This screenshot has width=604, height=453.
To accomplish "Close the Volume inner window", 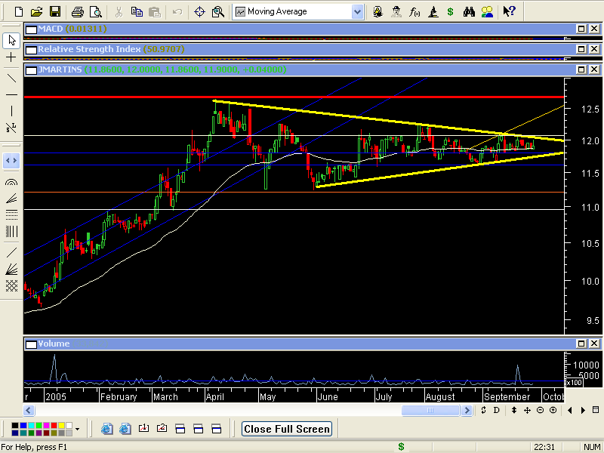I will pyautogui.click(x=594, y=344).
